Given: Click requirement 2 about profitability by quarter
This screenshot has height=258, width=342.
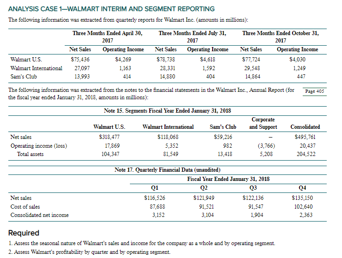Looking at the screenshot, I should click(89, 252).
